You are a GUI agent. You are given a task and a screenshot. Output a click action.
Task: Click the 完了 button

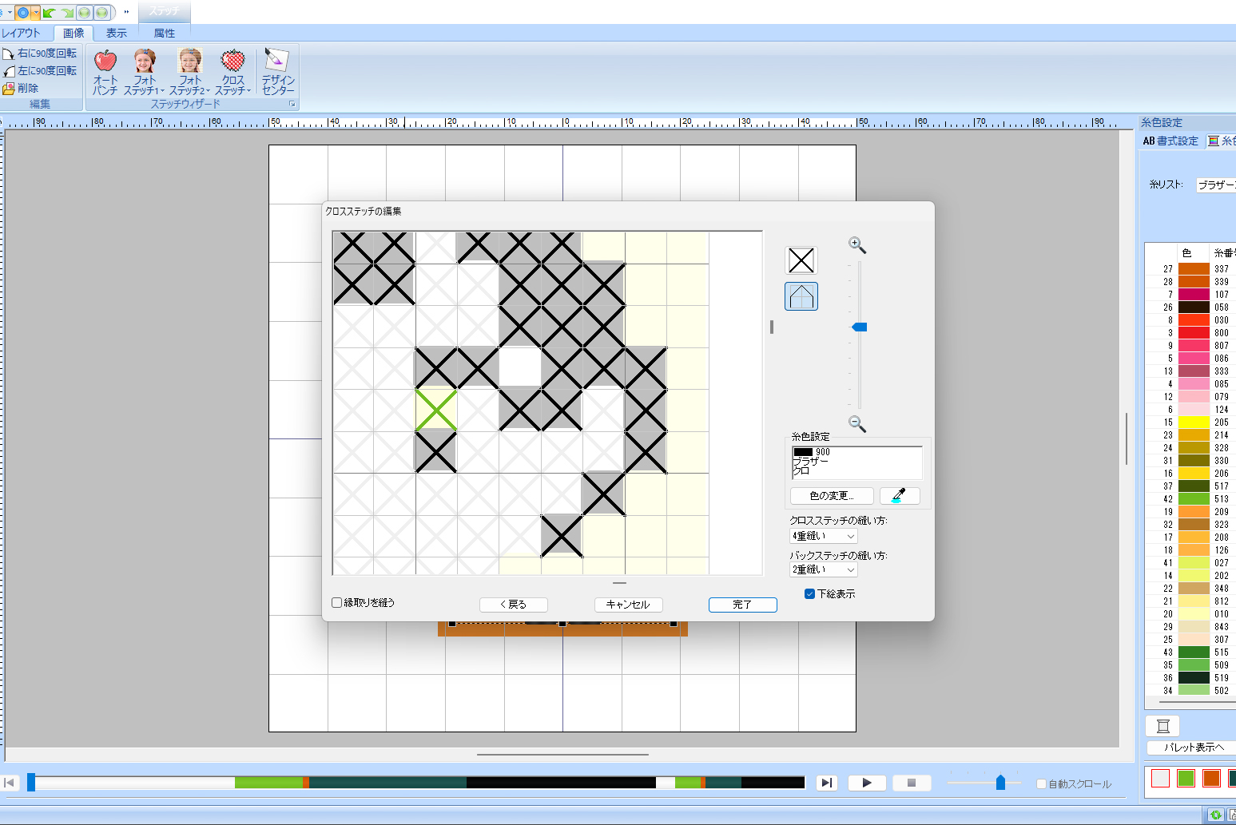pos(742,605)
